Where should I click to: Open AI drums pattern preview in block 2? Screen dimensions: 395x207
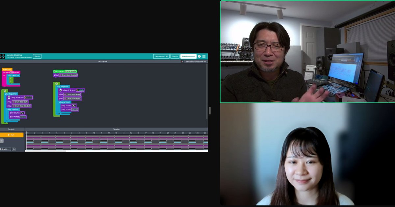coord(80,90)
